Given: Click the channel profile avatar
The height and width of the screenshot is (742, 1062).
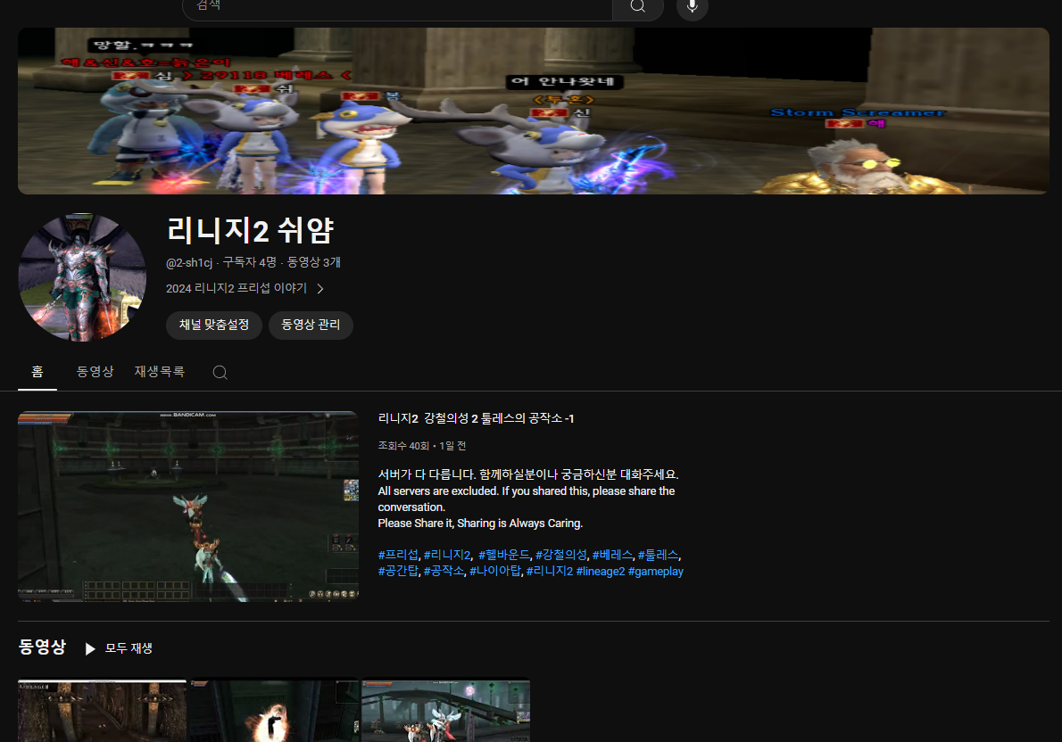Looking at the screenshot, I should pos(82,277).
